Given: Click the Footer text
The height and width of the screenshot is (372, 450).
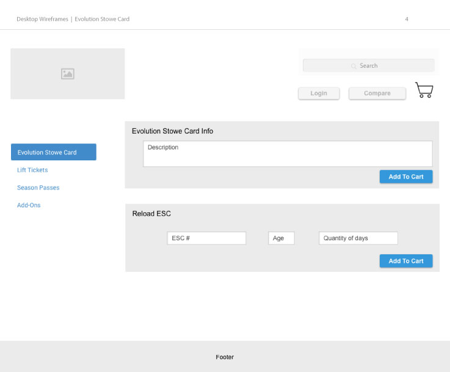Looking at the screenshot, I should click(x=225, y=357).
